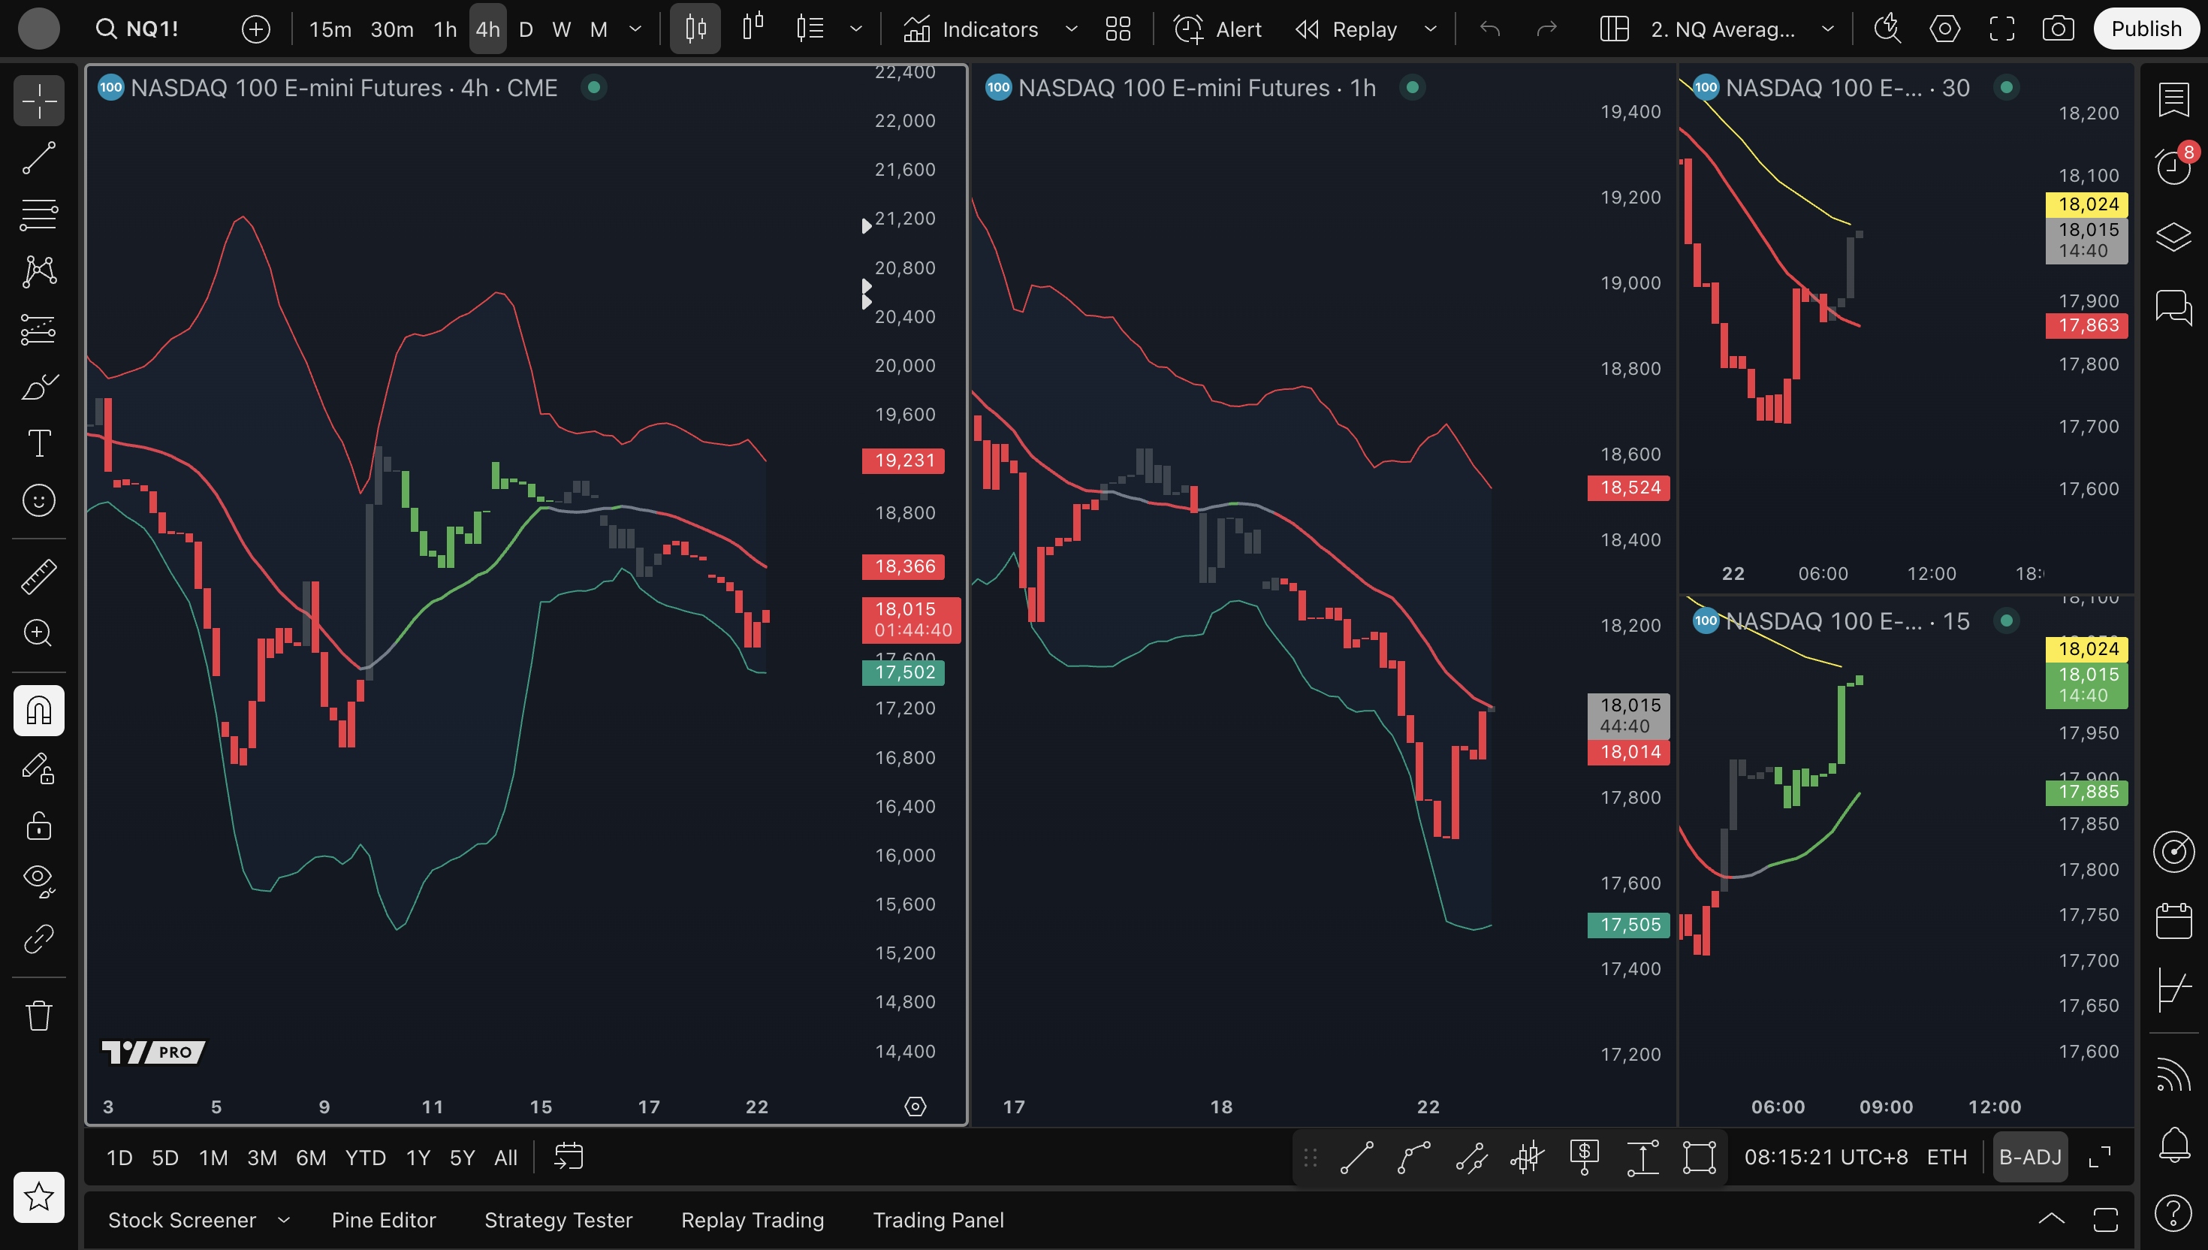The image size is (2208, 1250).
Task: Select the Fibonacci retracement tool
Action: pos(38,214)
